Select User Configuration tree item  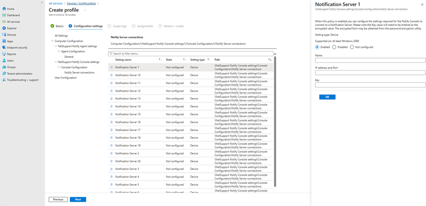pos(66,78)
